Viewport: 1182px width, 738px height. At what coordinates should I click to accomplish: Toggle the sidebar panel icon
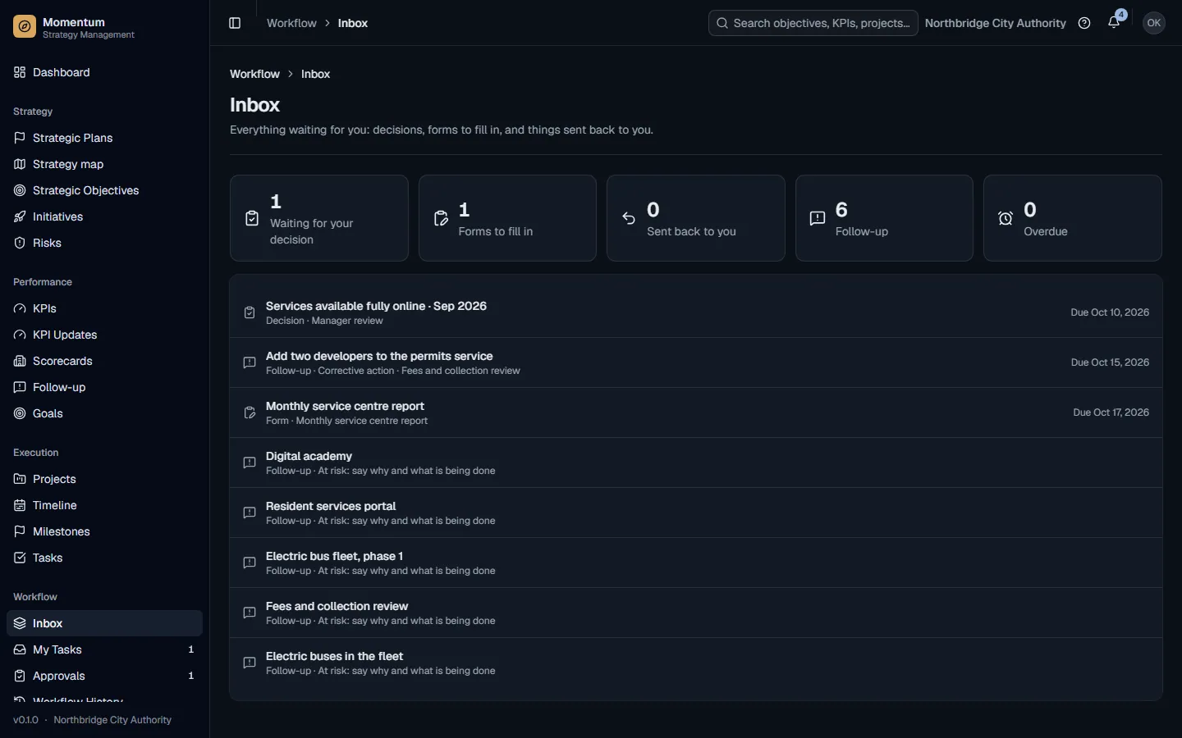click(235, 23)
